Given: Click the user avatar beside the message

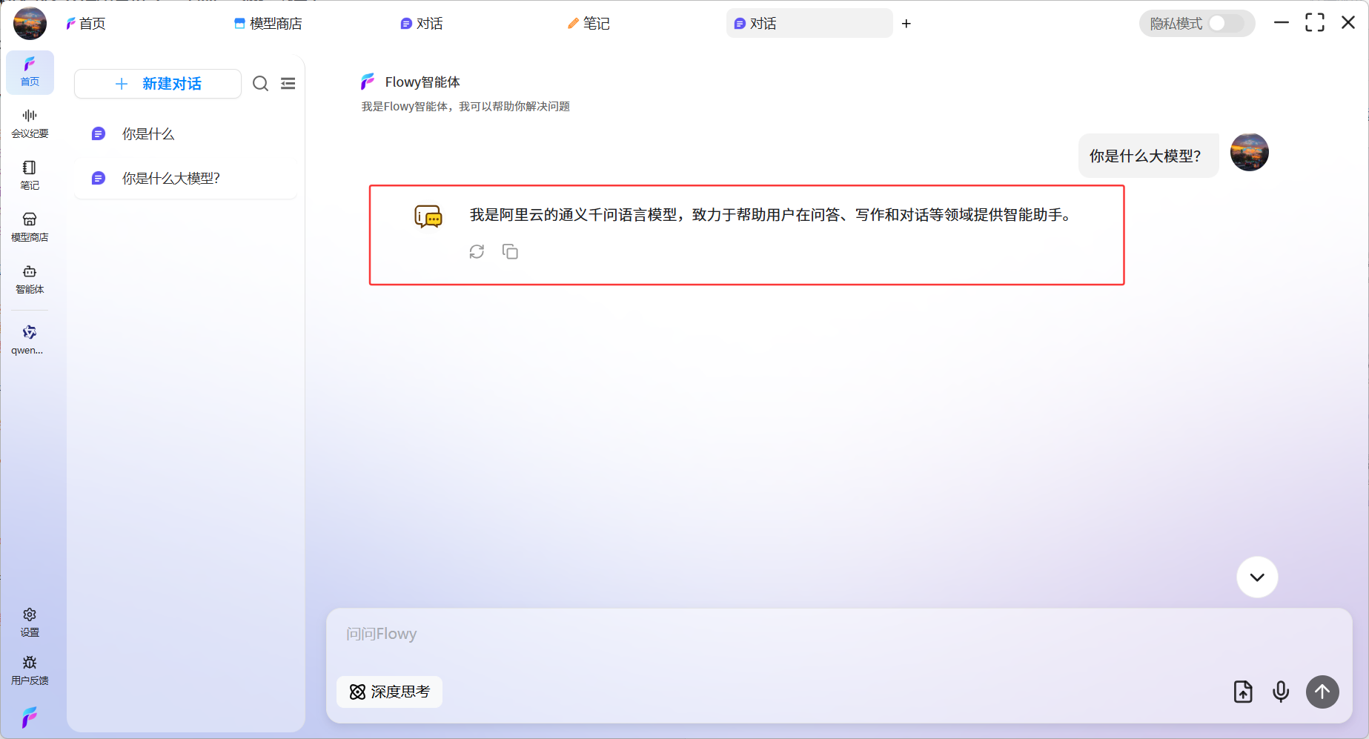Looking at the screenshot, I should pos(1250,152).
